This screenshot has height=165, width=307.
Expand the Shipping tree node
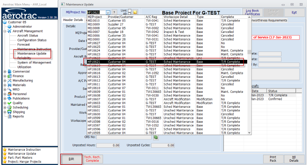(x=5, y=112)
